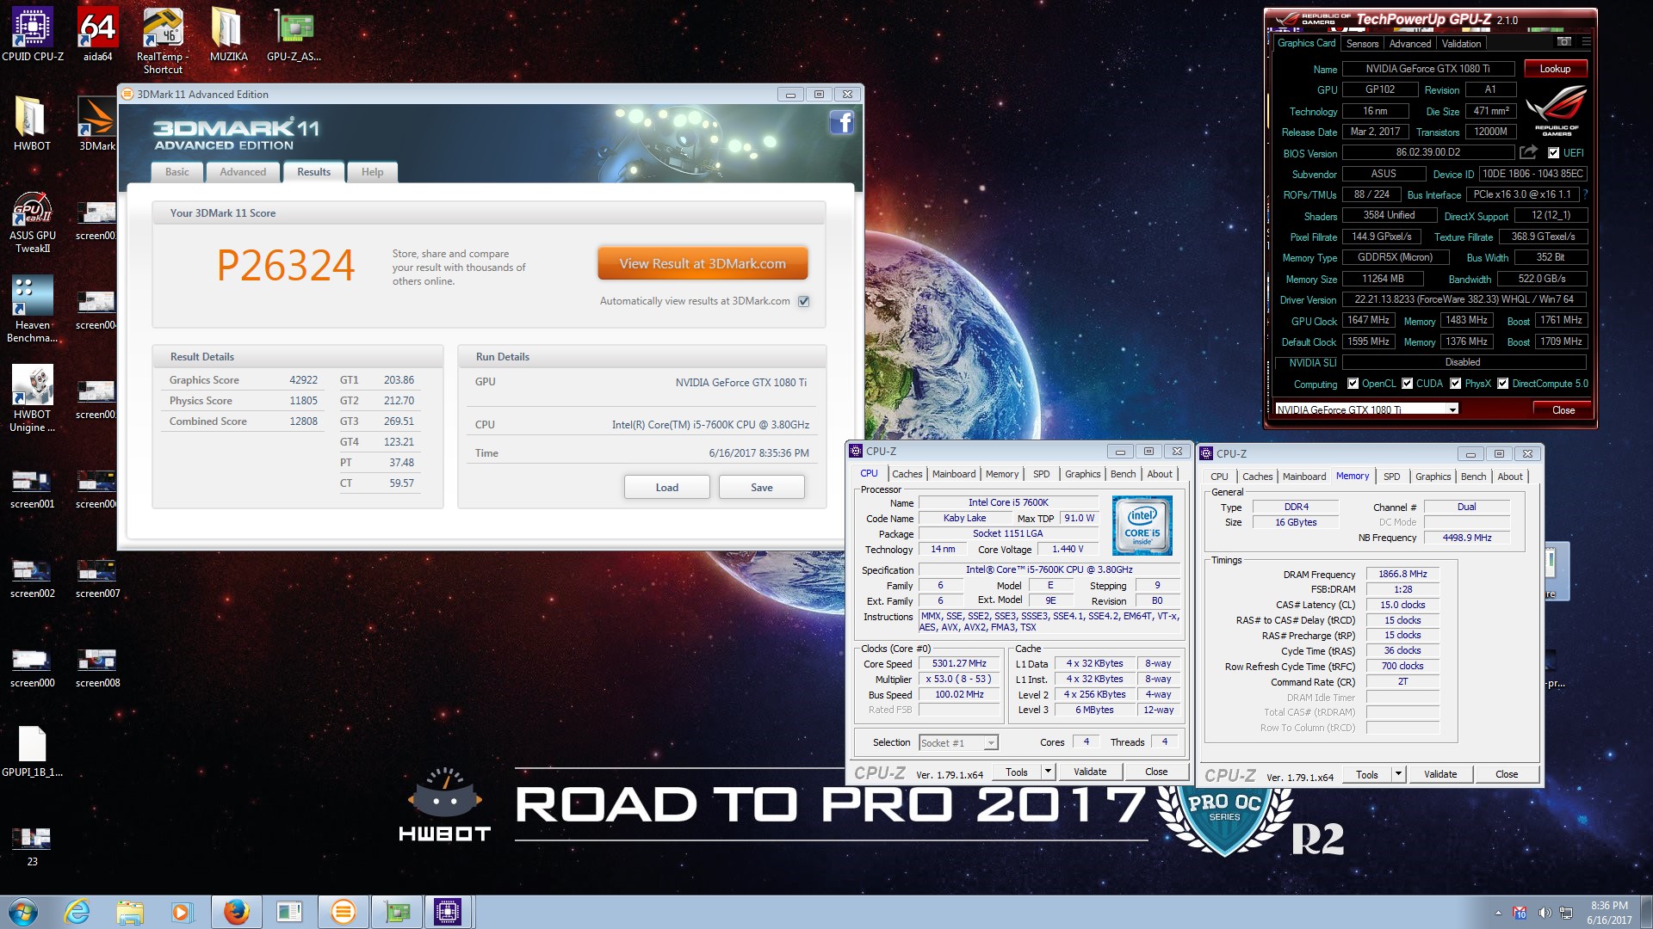Toggle the CUDA checkbox
The image size is (1653, 929).
(1407, 384)
